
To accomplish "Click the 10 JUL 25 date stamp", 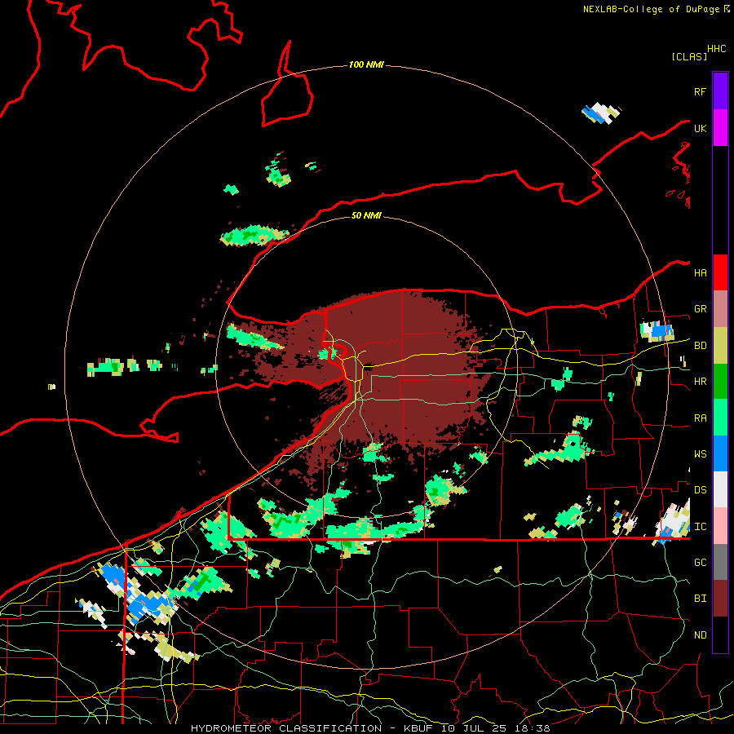I will coord(474,728).
